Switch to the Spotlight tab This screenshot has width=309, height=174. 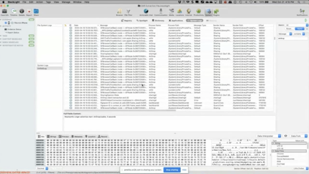(x=142, y=21)
